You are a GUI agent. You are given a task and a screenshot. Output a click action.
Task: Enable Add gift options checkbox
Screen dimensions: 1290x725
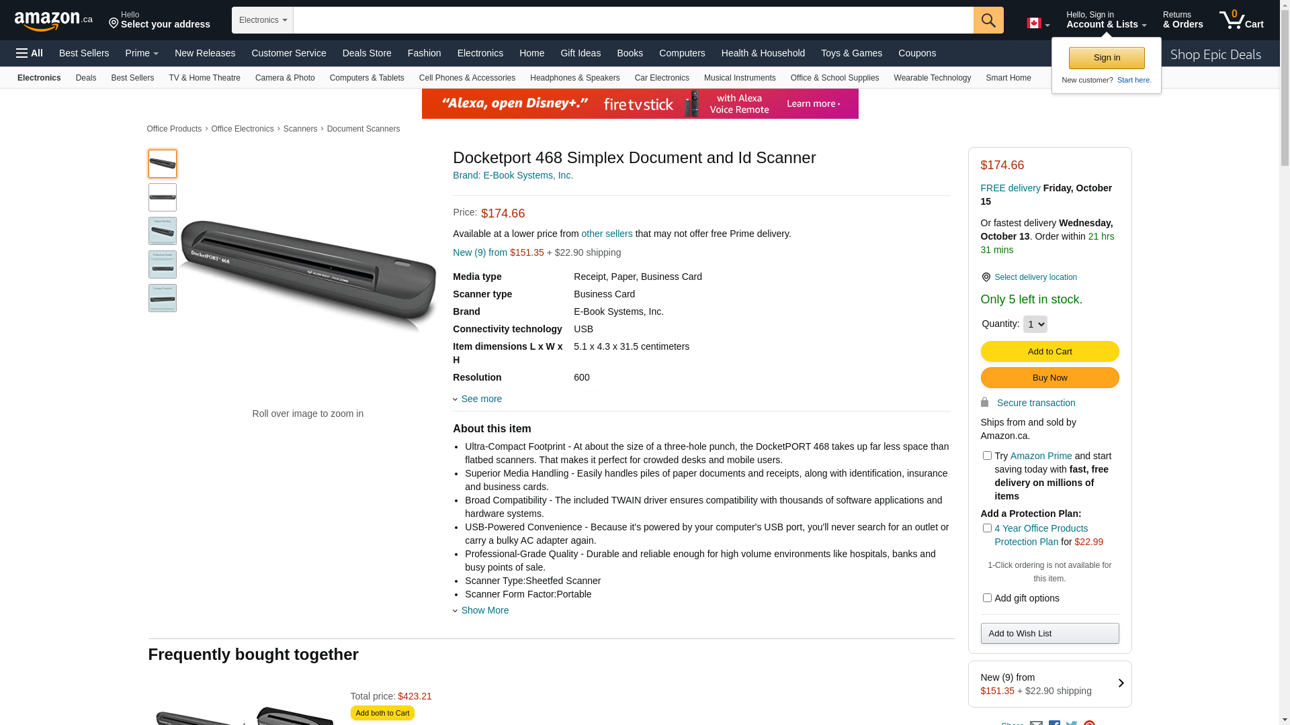(x=987, y=598)
